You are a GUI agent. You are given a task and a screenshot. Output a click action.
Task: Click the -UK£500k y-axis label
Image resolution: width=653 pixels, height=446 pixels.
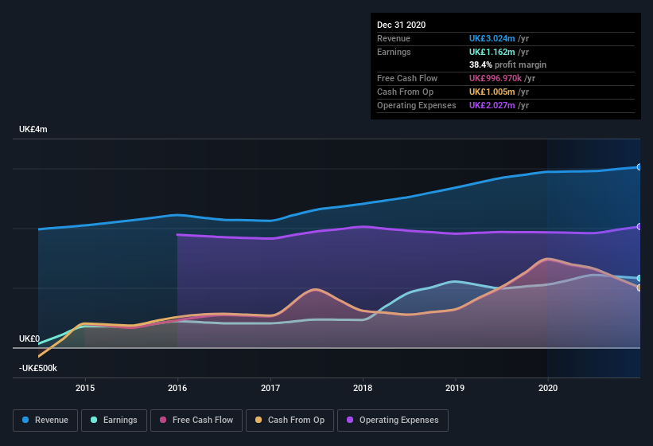[38, 368]
